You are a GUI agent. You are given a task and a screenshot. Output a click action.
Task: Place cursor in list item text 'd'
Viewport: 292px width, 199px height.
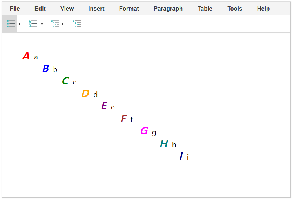pyautogui.click(x=96, y=94)
